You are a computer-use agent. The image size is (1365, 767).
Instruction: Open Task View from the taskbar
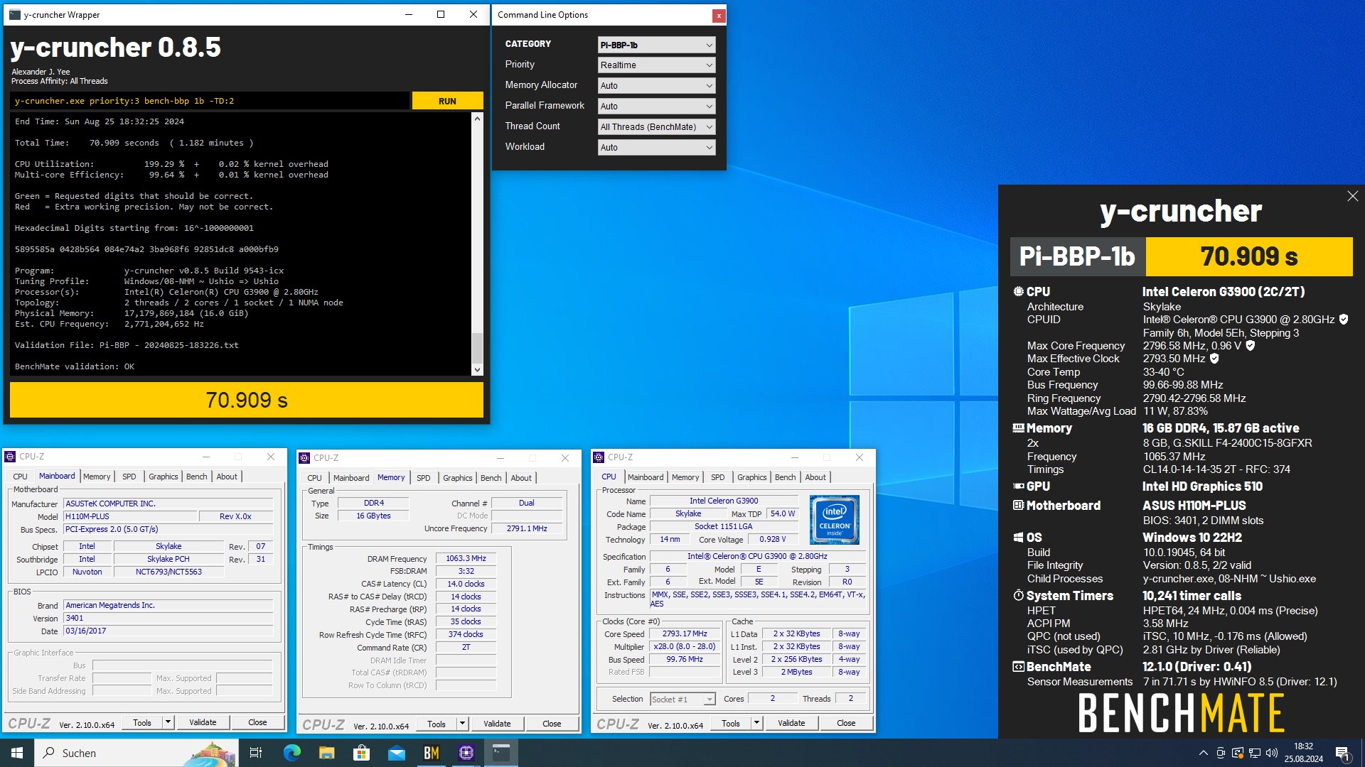click(256, 753)
